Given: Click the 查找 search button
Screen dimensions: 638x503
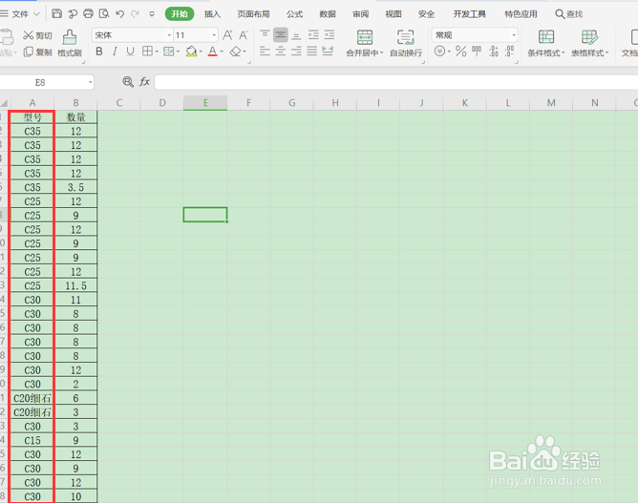Looking at the screenshot, I should pos(569,14).
